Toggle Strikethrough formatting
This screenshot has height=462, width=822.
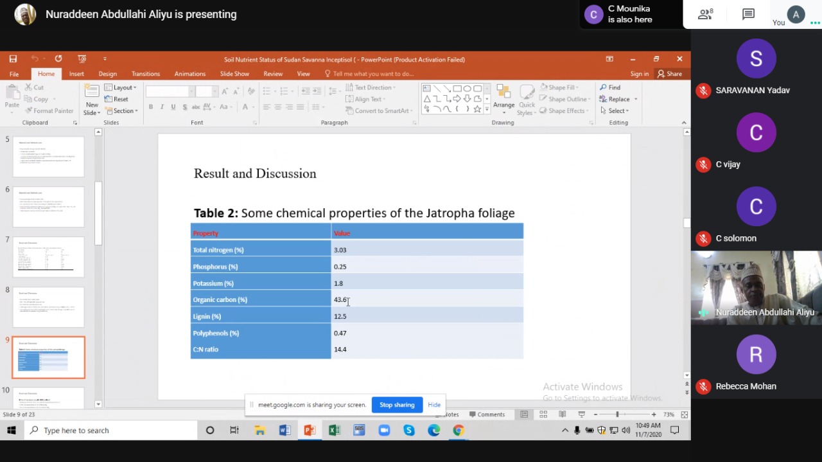(x=196, y=107)
